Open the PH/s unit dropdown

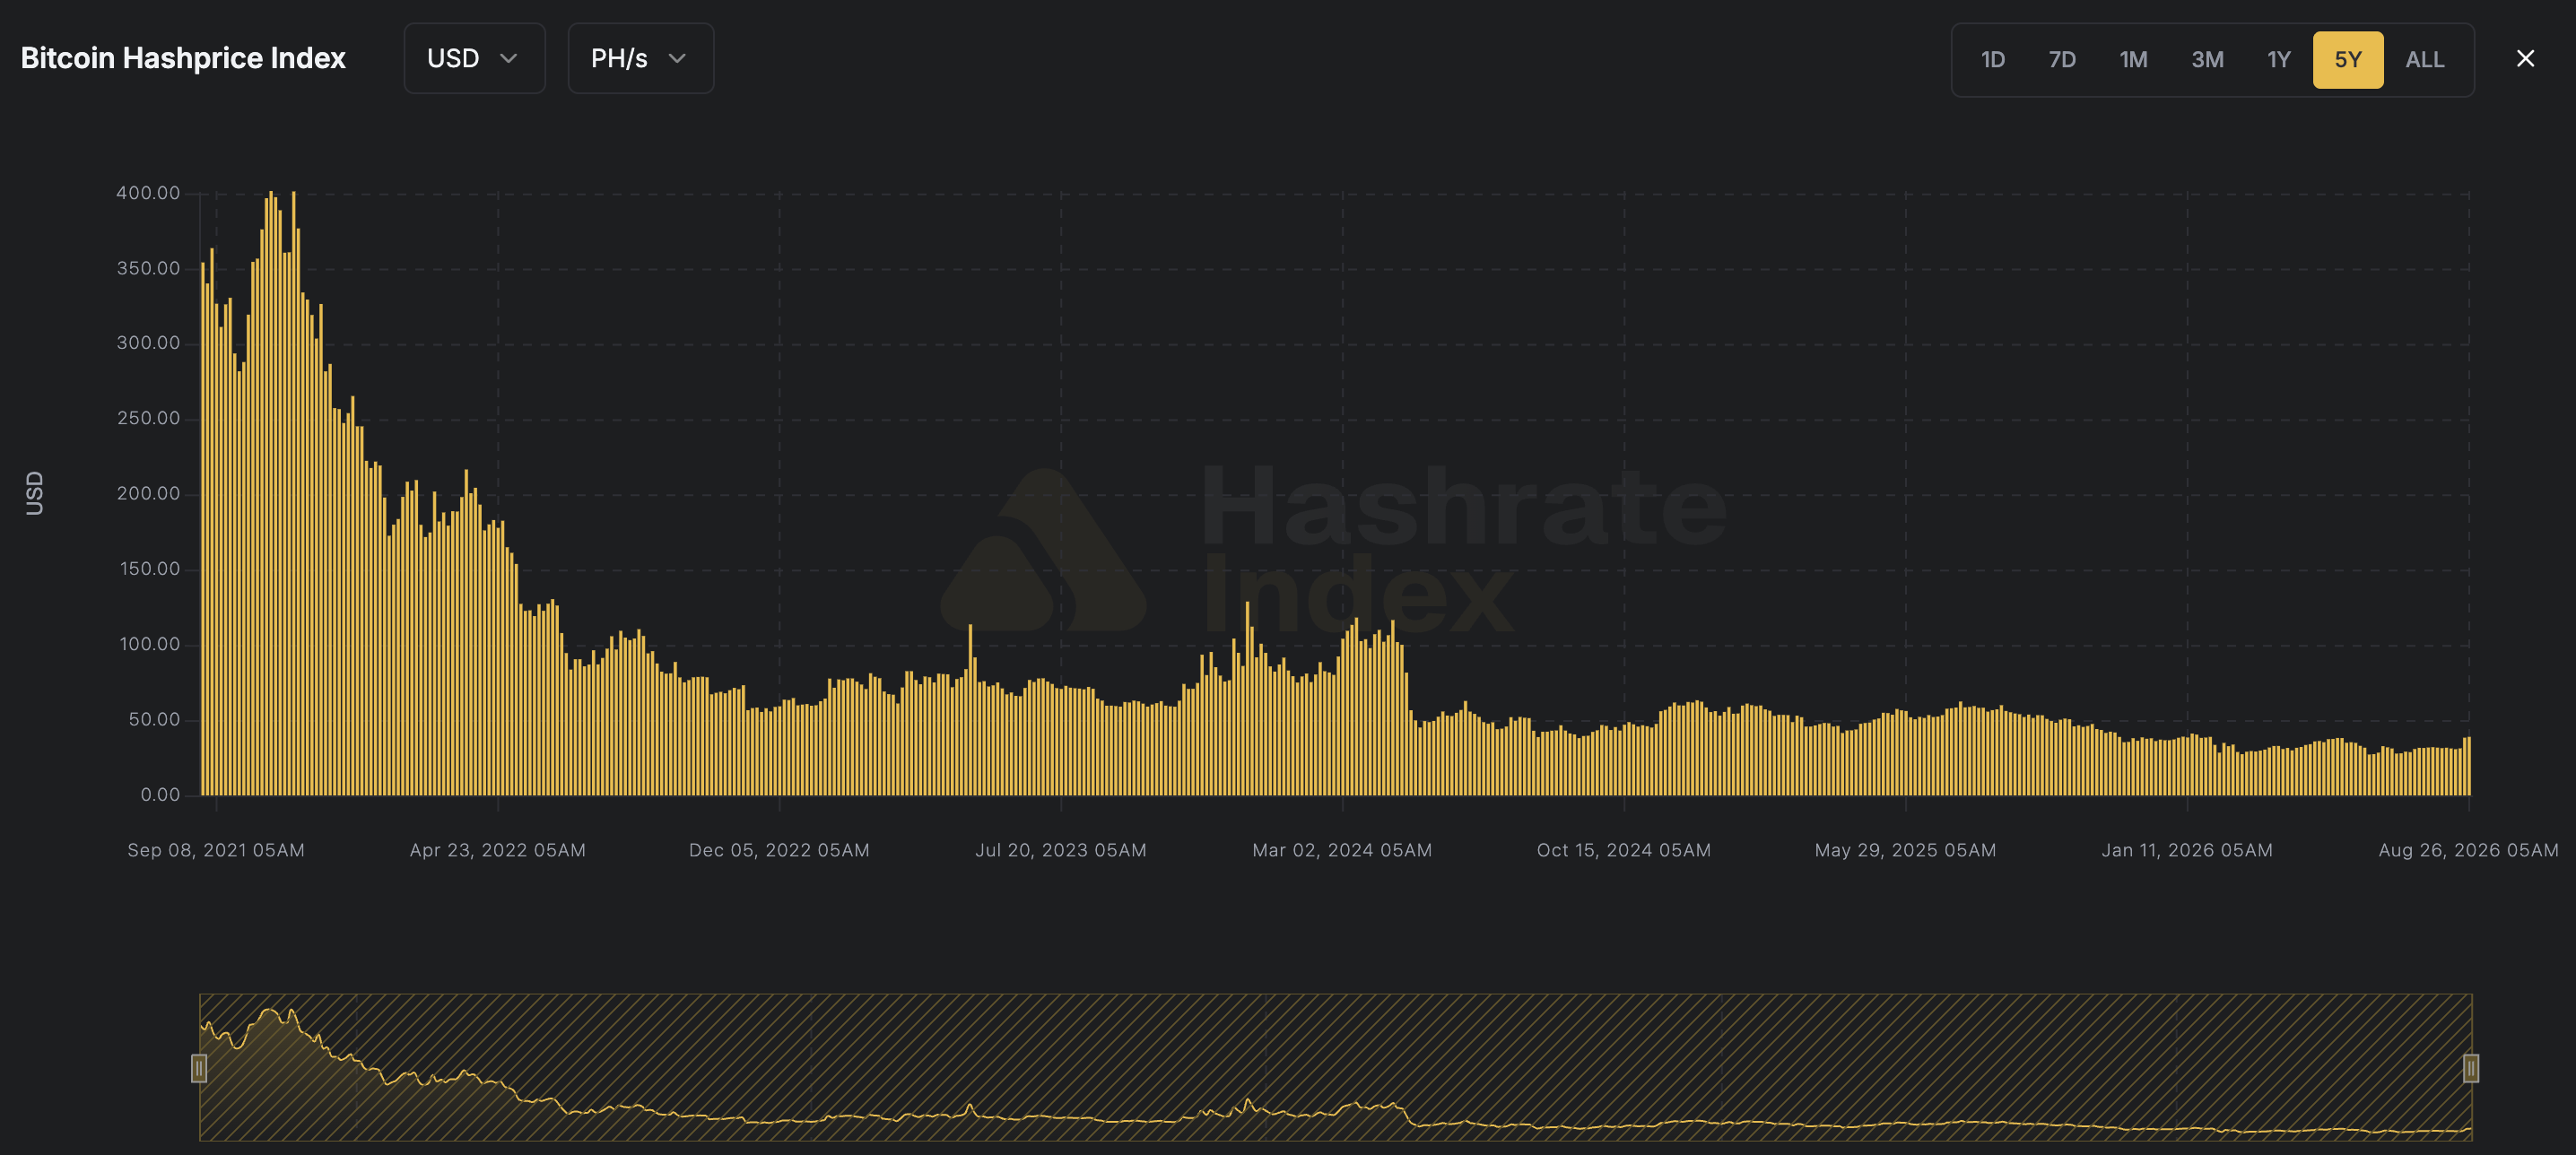tap(640, 59)
